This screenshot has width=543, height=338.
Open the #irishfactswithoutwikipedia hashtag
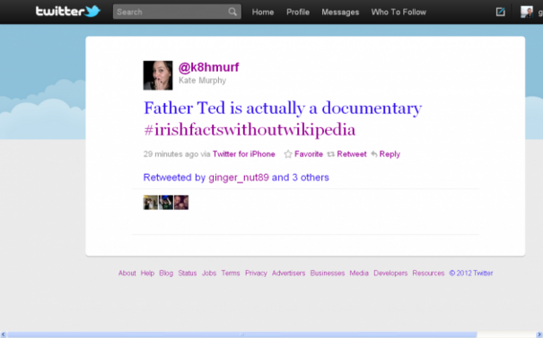point(250,130)
